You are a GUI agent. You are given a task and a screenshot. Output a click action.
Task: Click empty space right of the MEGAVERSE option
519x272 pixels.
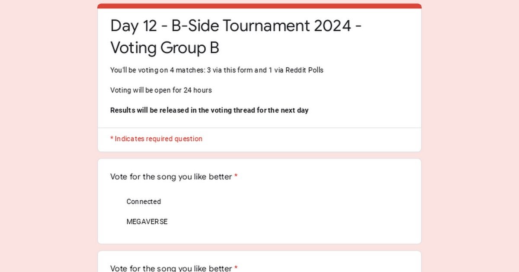click(x=303, y=221)
